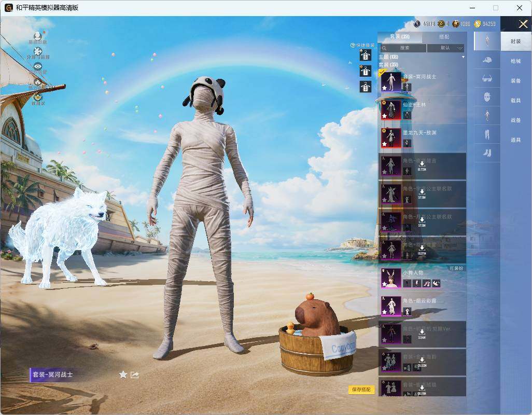Apply quick outfit hanger preset 1
The width and height of the screenshot is (532, 415).
pos(365,71)
